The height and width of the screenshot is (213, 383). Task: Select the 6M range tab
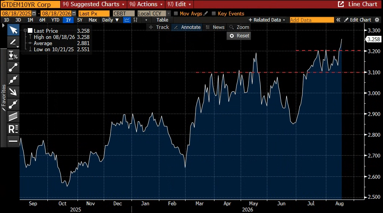(x=42, y=20)
